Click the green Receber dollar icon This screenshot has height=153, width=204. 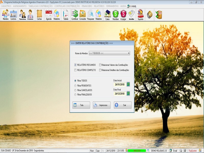point(116,15)
